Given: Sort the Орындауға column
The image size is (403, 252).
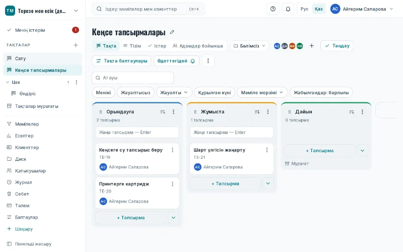Looking at the screenshot, I should pyautogui.click(x=163, y=112).
